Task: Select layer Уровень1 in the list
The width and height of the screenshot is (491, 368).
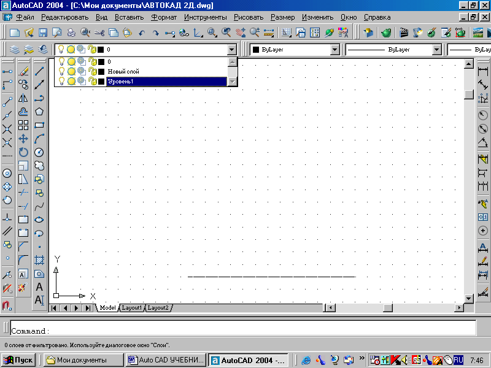Action: click(x=166, y=82)
